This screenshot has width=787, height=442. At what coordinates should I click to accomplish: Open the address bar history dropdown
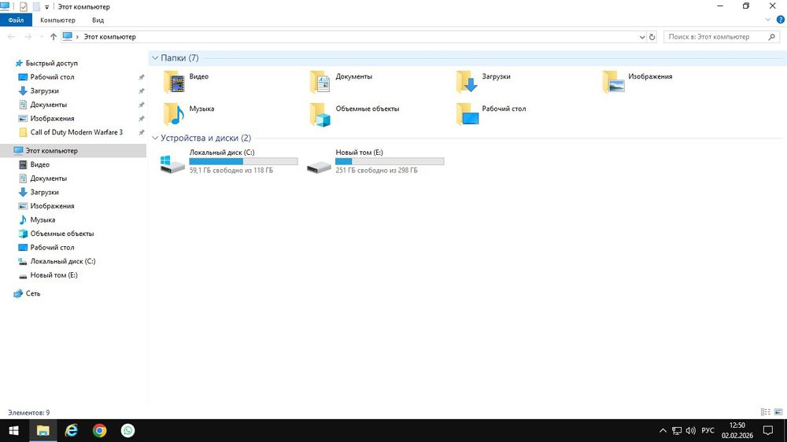coord(642,37)
